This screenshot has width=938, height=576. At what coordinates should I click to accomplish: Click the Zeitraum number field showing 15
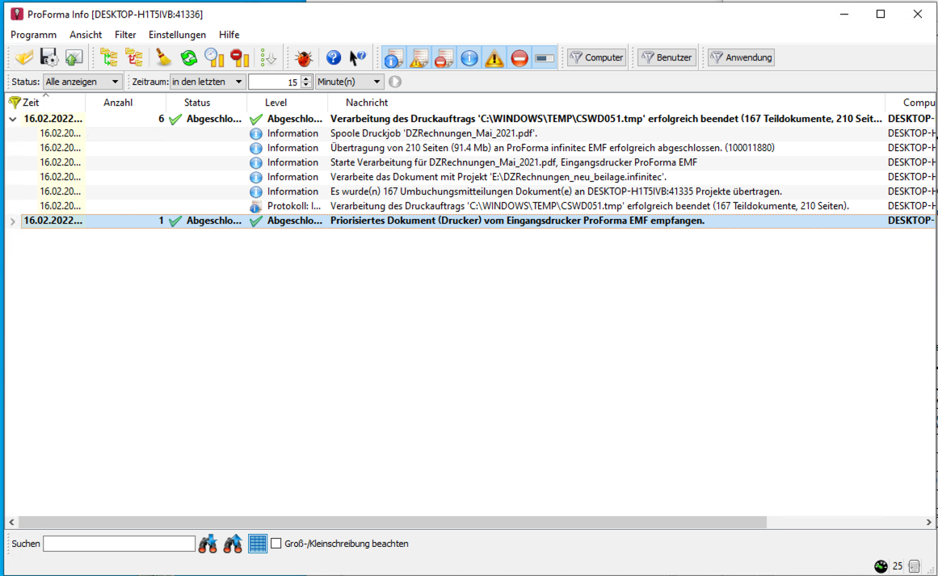click(x=275, y=82)
